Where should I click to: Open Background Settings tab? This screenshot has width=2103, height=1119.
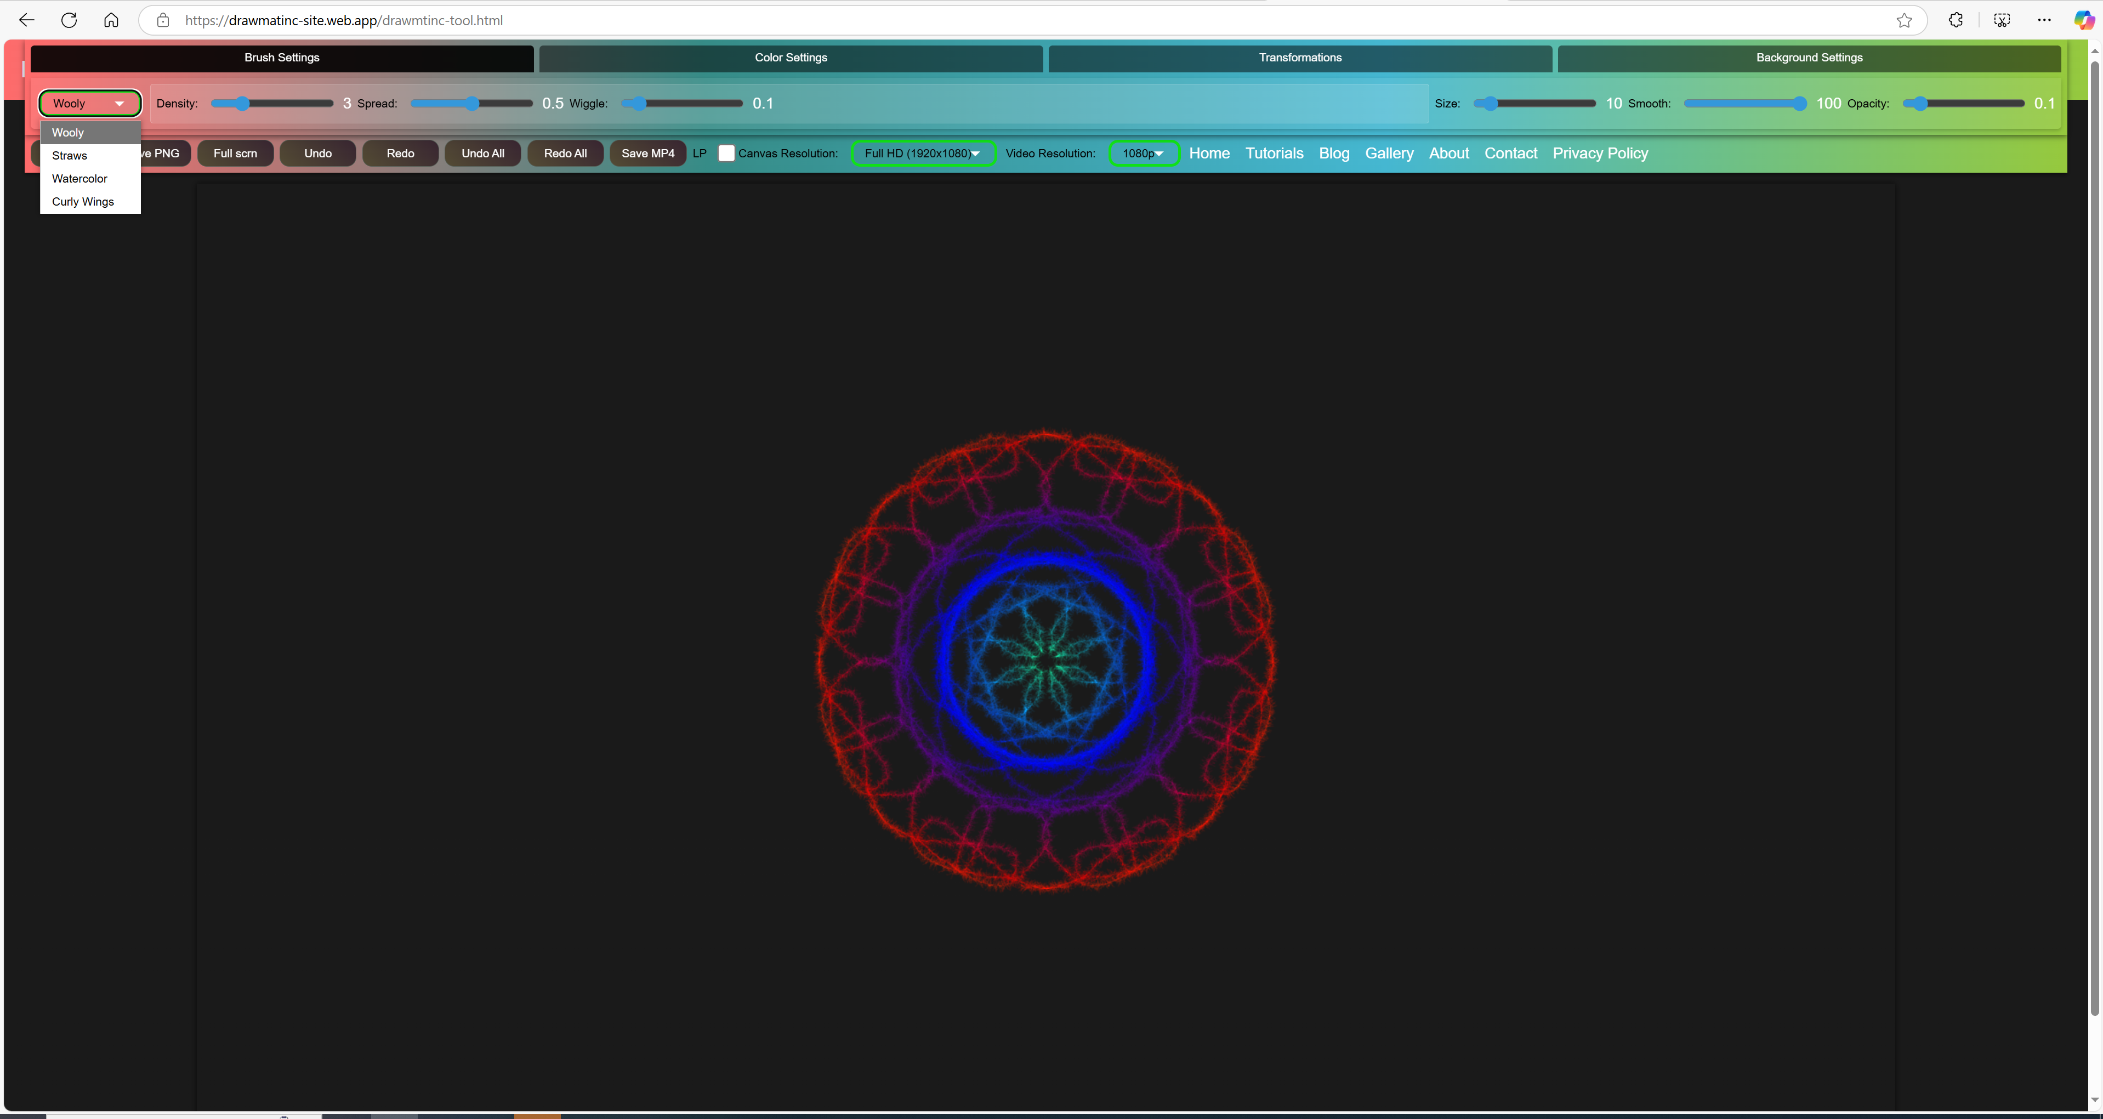[1809, 58]
